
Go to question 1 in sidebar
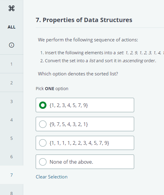11,64
